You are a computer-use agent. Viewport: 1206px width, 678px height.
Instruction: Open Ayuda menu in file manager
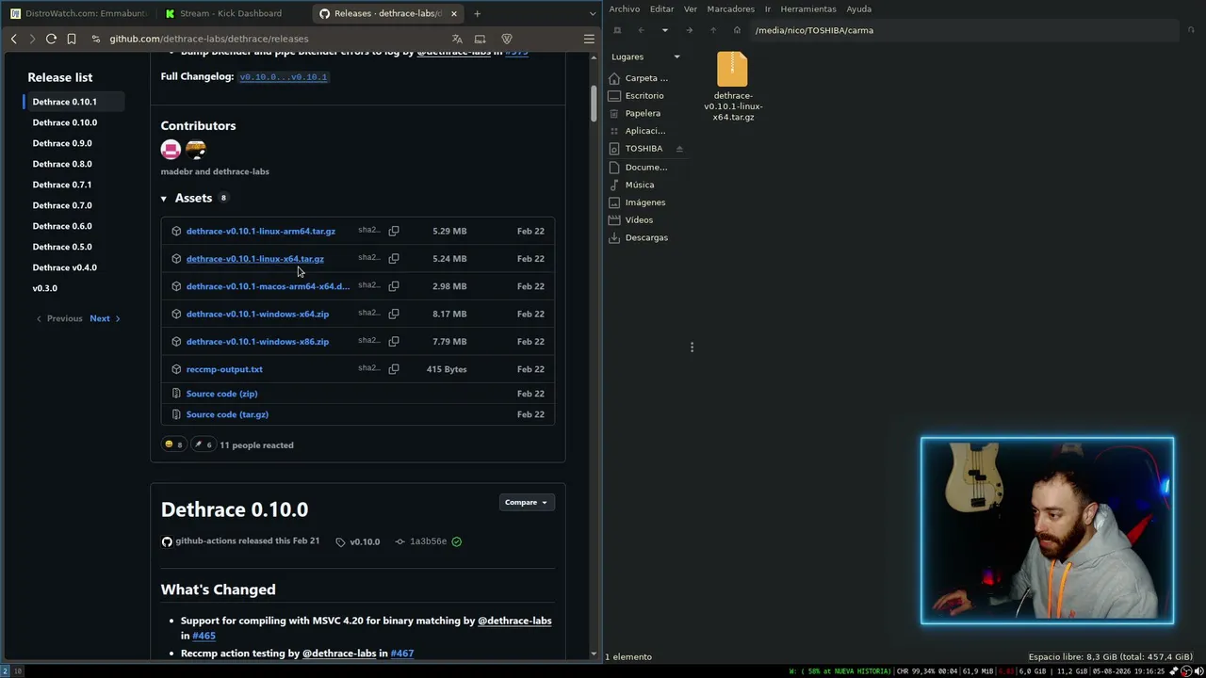pyautogui.click(x=859, y=8)
